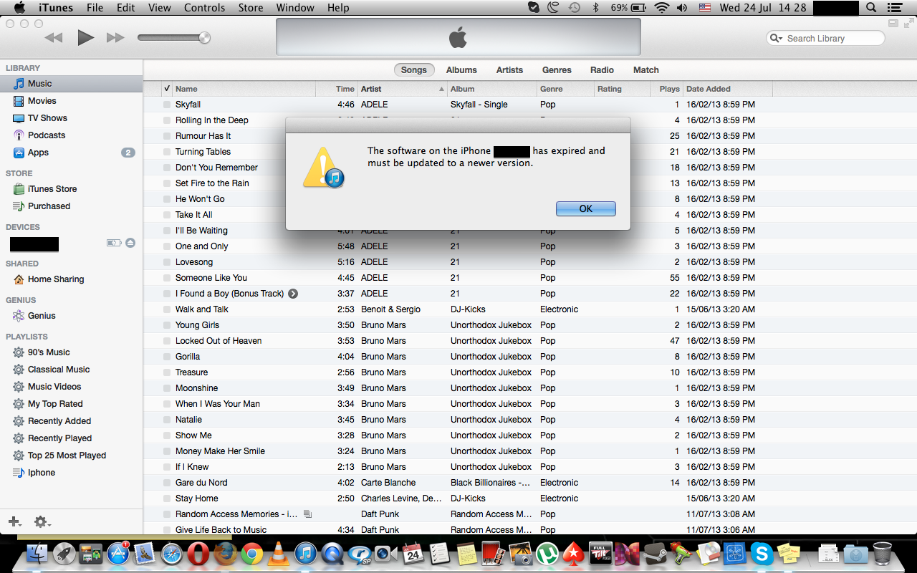Sort by the Name column header
This screenshot has height=573, width=917.
[x=244, y=89]
